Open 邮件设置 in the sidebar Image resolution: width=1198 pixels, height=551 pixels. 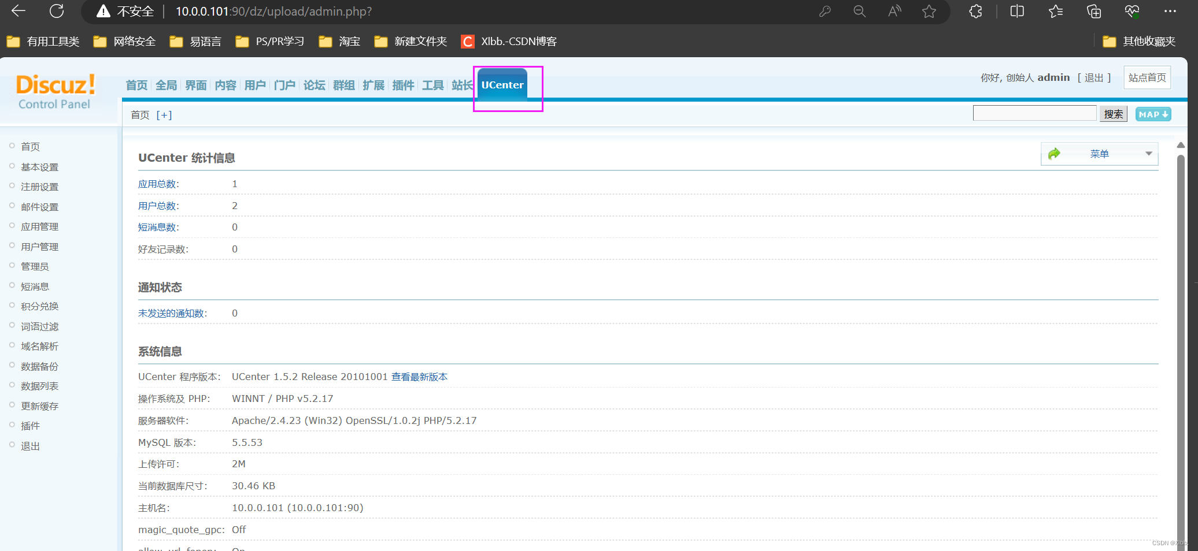pos(40,207)
